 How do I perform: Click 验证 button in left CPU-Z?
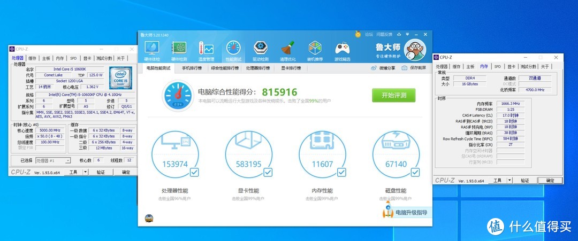pos(101,172)
